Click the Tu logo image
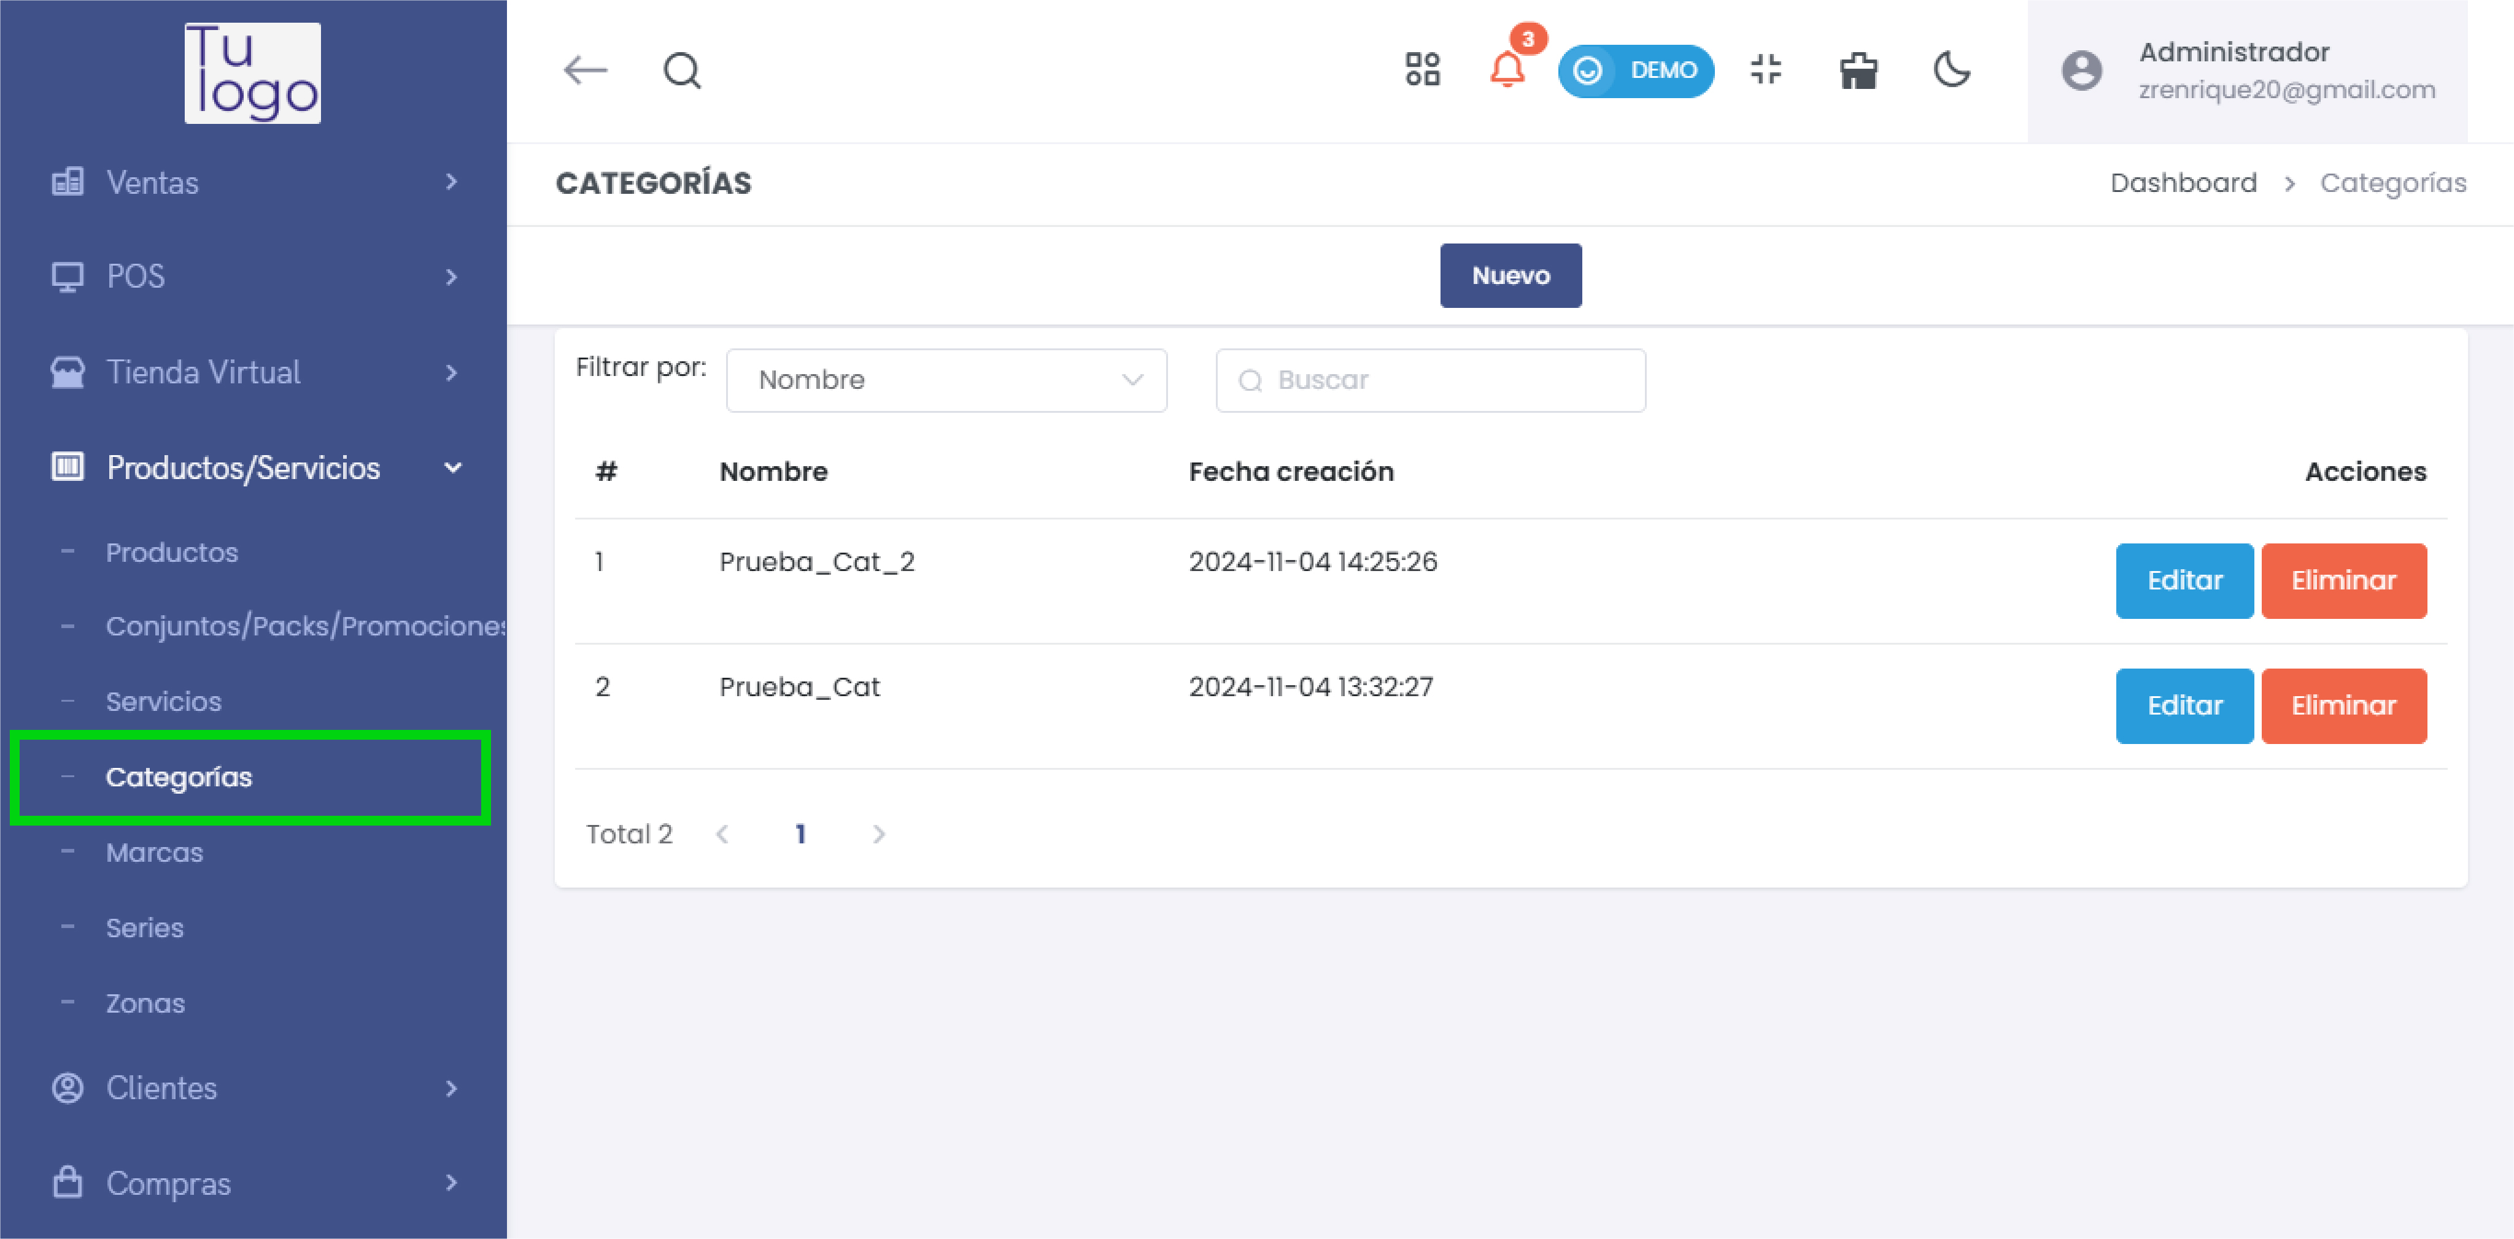This screenshot has height=1239, width=2514. tap(253, 73)
